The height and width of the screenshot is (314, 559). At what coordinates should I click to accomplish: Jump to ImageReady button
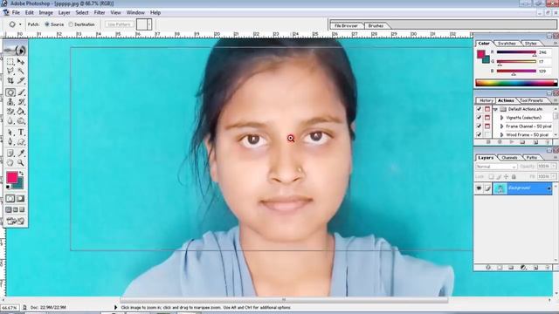click(16, 221)
